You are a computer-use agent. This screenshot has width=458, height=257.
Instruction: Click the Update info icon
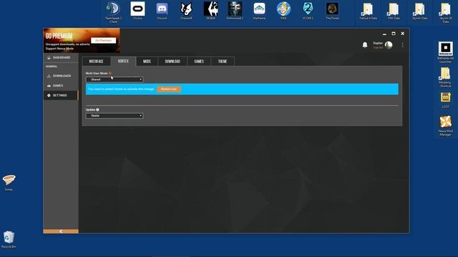coord(97,109)
